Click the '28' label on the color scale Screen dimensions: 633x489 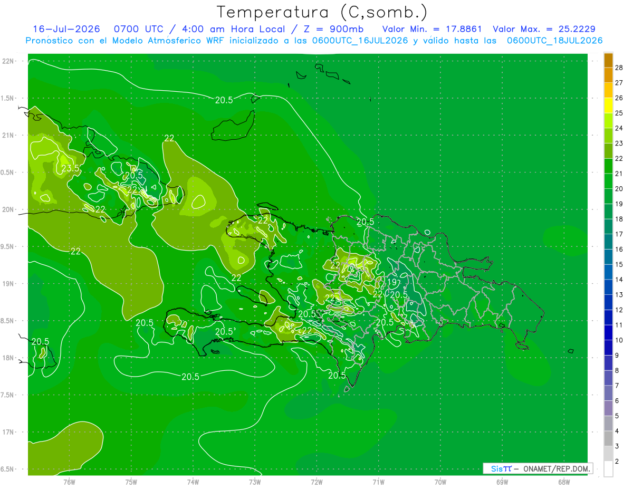coord(620,68)
